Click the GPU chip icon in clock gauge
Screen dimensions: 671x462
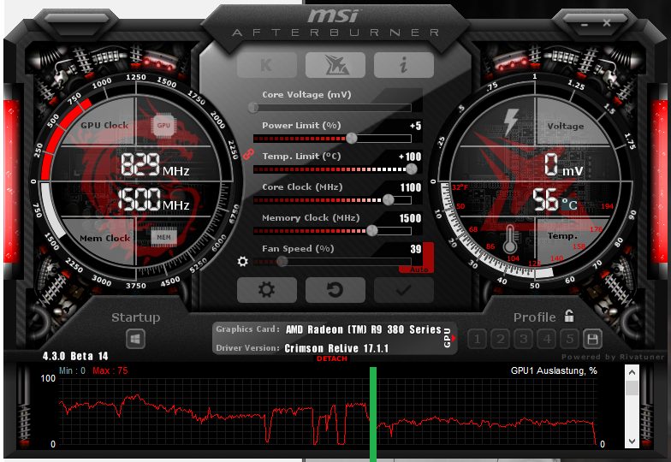click(x=163, y=125)
